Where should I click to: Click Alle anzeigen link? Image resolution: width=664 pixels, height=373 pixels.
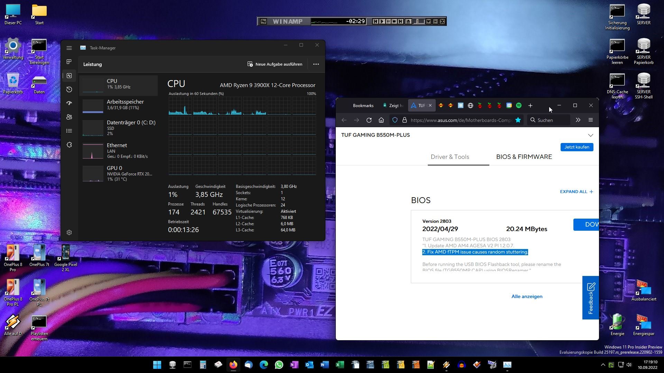(527, 296)
